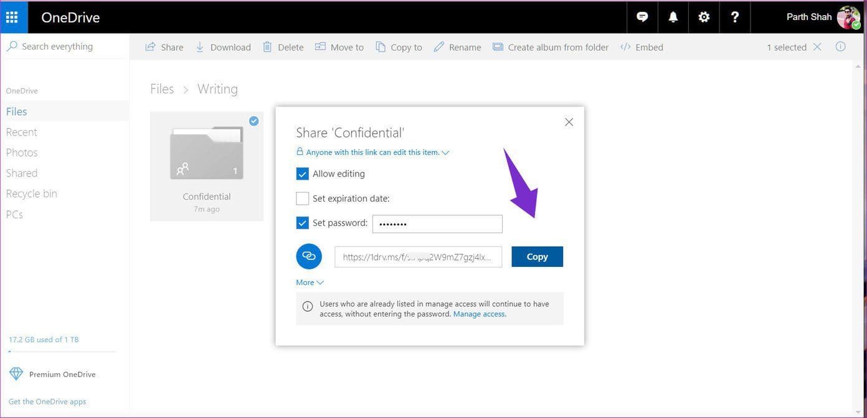This screenshot has width=867, height=418.
Task: Click Parth Shah profile picture
Action: 848,17
